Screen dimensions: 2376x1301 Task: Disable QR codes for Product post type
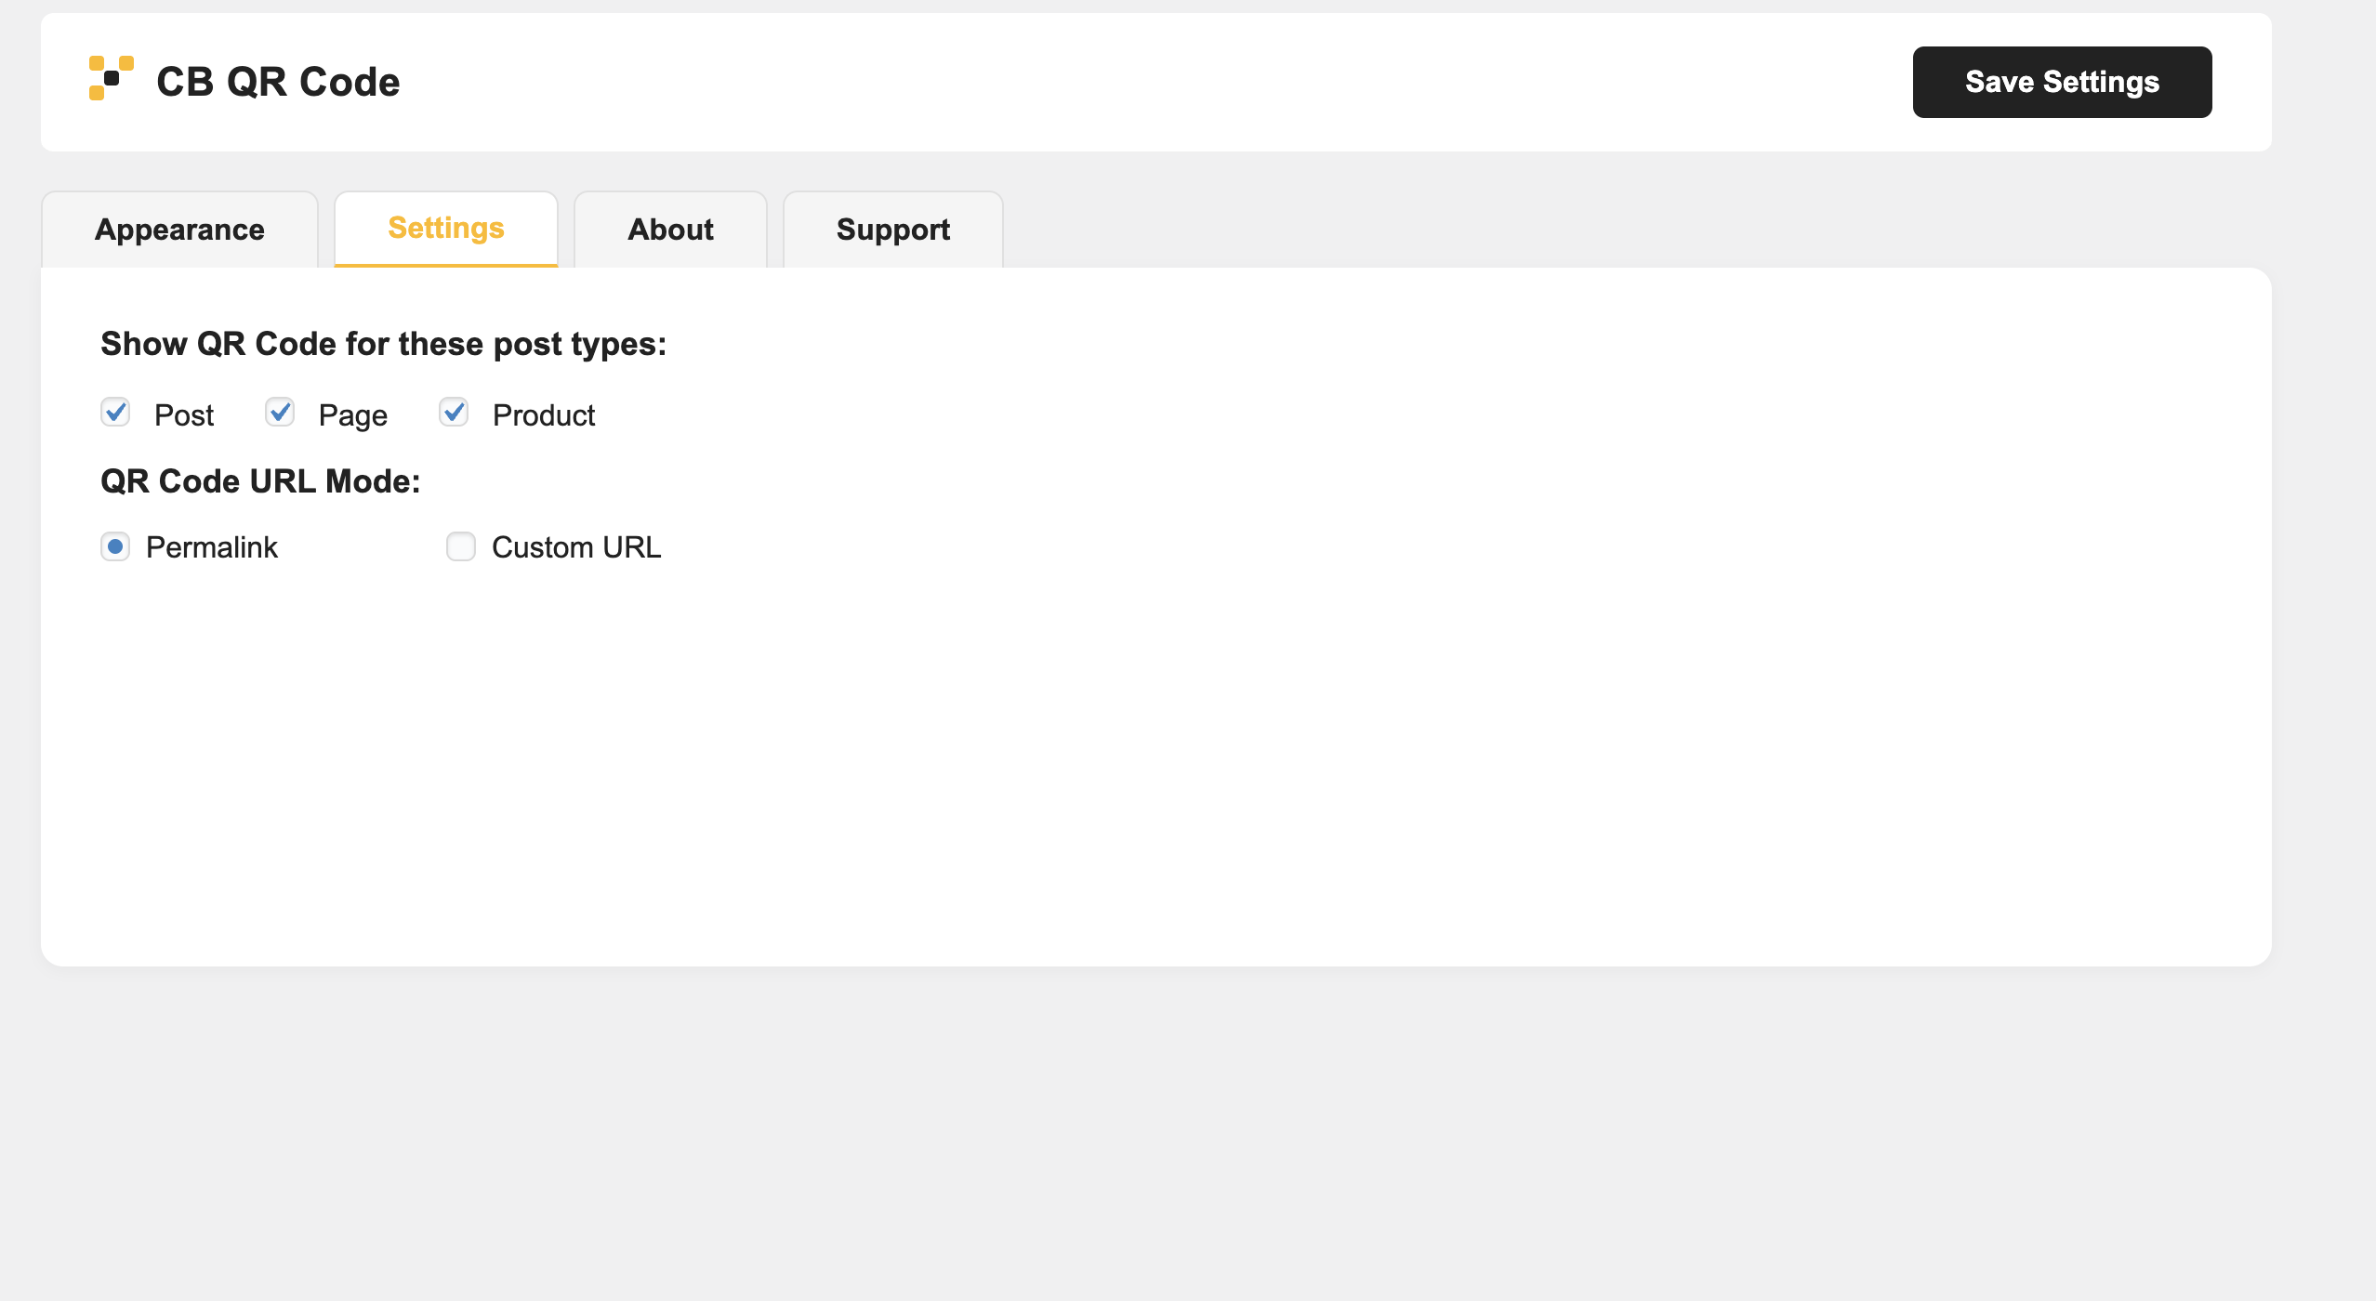point(453,412)
